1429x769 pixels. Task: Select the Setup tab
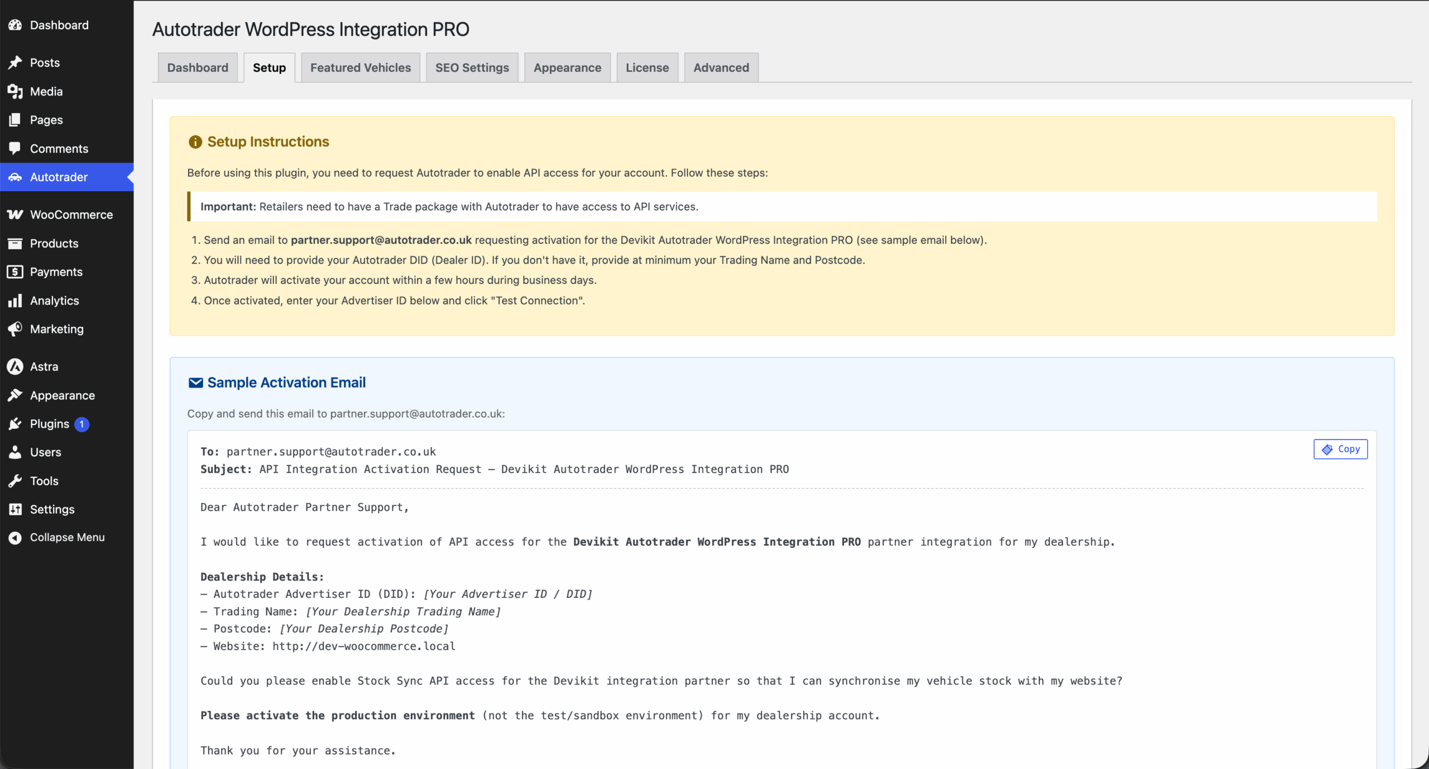point(269,67)
